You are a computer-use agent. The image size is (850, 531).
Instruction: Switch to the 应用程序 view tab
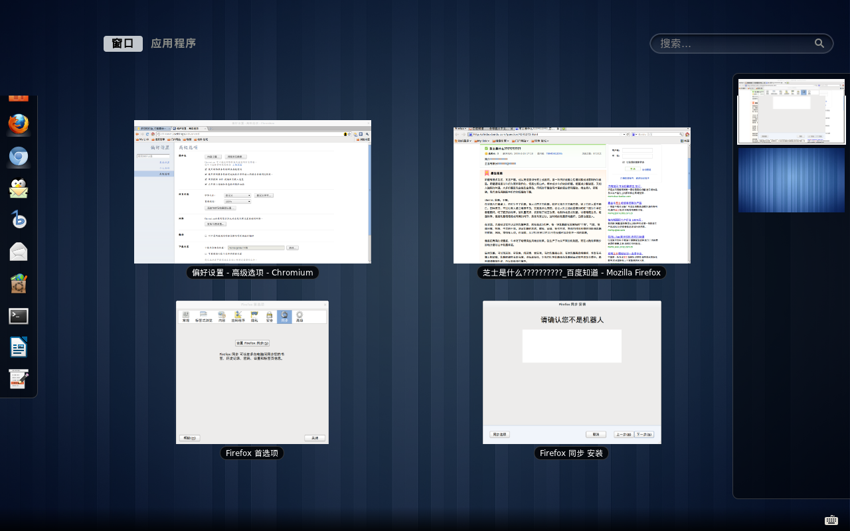[x=173, y=43]
